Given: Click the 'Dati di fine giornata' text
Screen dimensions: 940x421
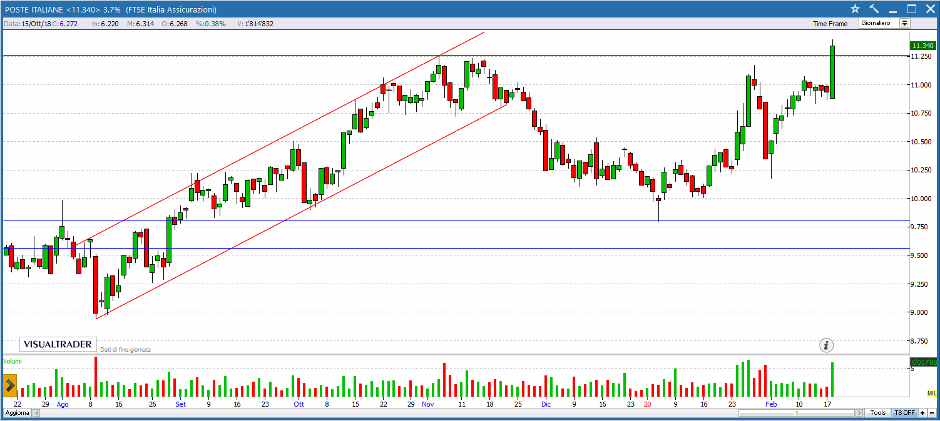Looking at the screenshot, I should coord(125,350).
